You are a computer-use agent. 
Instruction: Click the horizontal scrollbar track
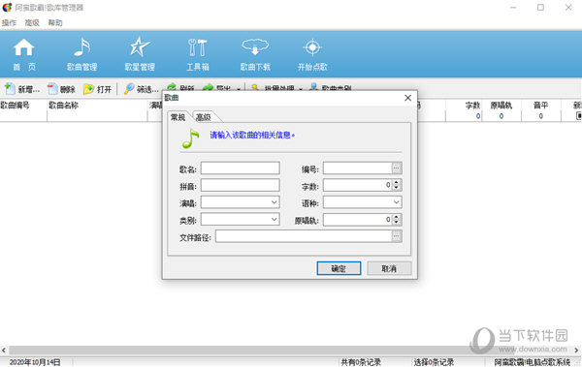(289, 350)
